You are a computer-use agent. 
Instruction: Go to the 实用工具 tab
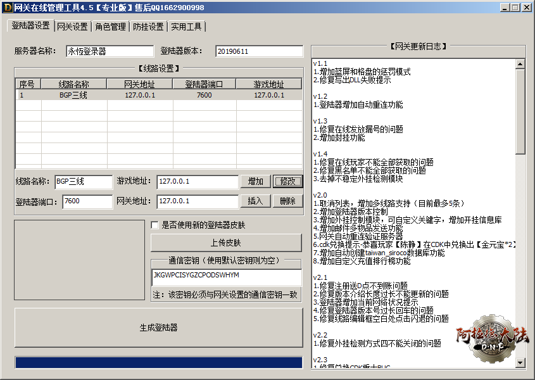[186, 27]
